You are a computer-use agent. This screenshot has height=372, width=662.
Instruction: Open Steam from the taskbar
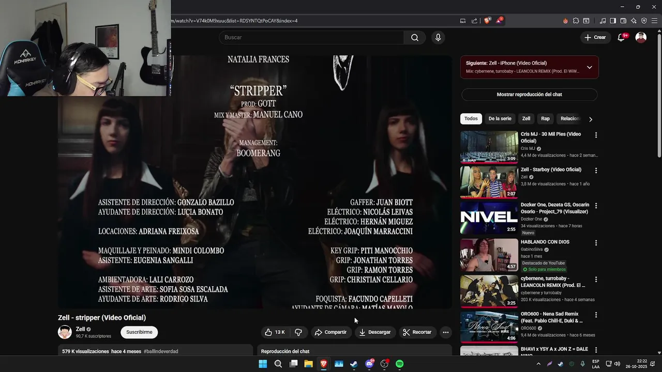(354, 364)
